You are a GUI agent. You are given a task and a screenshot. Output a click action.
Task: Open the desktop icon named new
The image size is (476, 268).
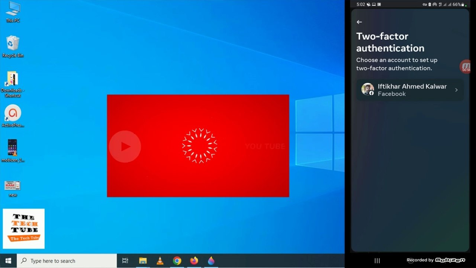[x=13, y=188]
